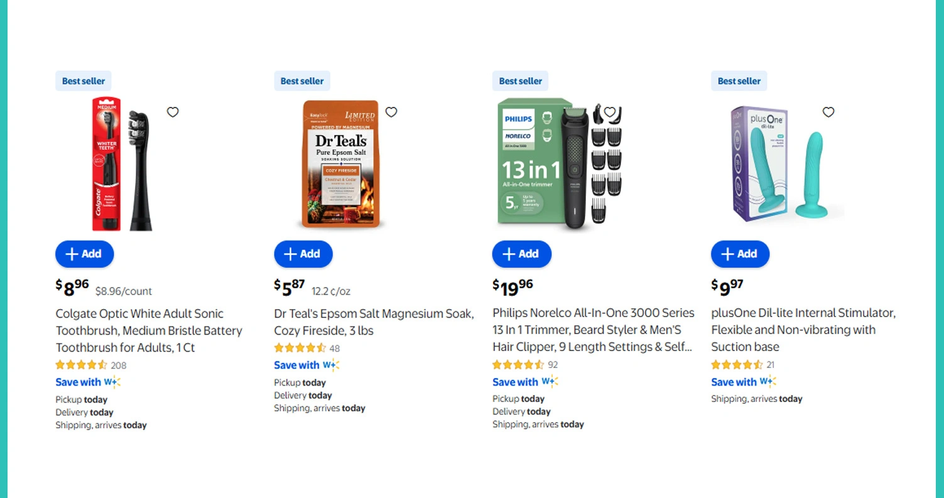Screen dimensions: 944x498
Task: Open the Dr Teal's Cozy Fireside product page
Action: coord(374,322)
